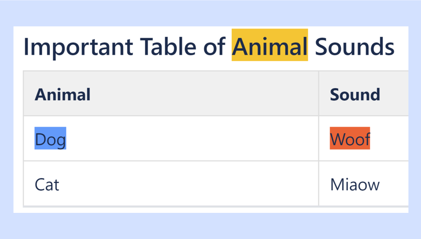
Task: Click the column divider in the header row
Action: 318,94
